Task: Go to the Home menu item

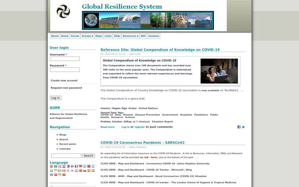Action: point(65,36)
